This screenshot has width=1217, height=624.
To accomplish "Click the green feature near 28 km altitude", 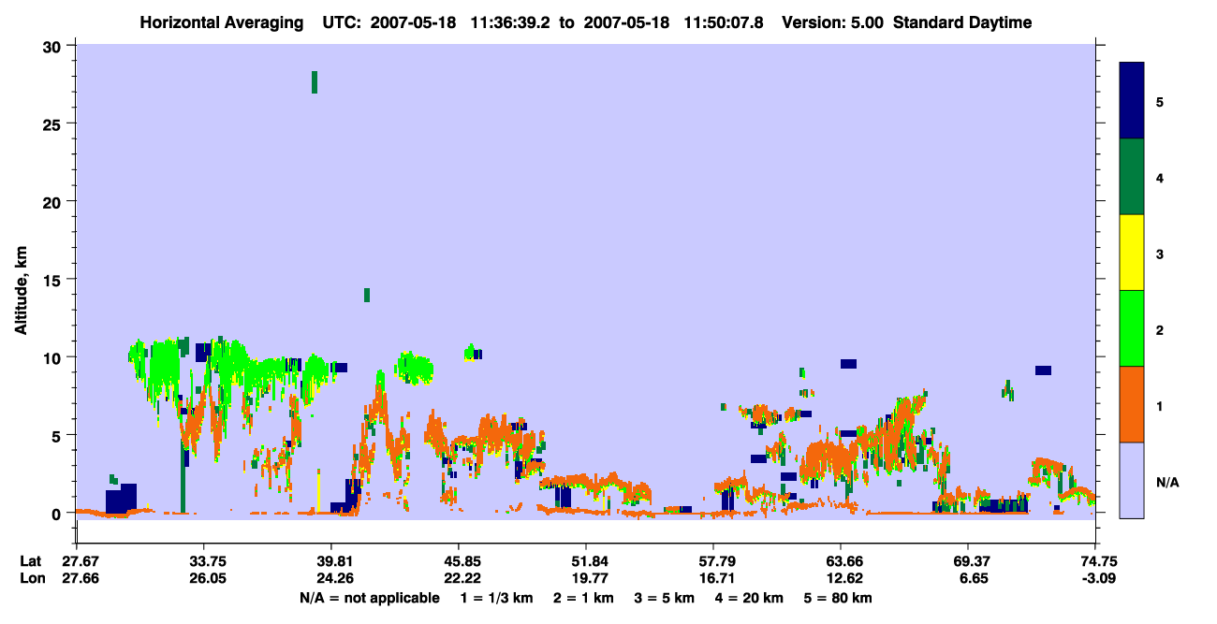I will coord(315,82).
